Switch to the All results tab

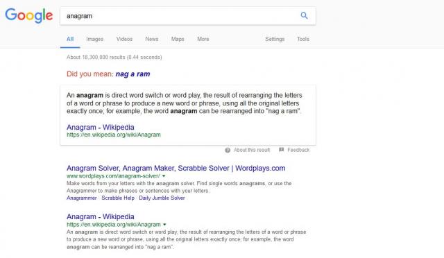pyautogui.click(x=70, y=39)
